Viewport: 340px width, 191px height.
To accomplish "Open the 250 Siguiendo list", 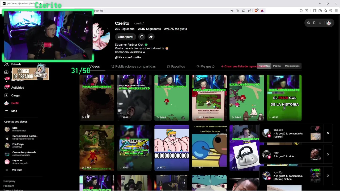I will 125,29.
